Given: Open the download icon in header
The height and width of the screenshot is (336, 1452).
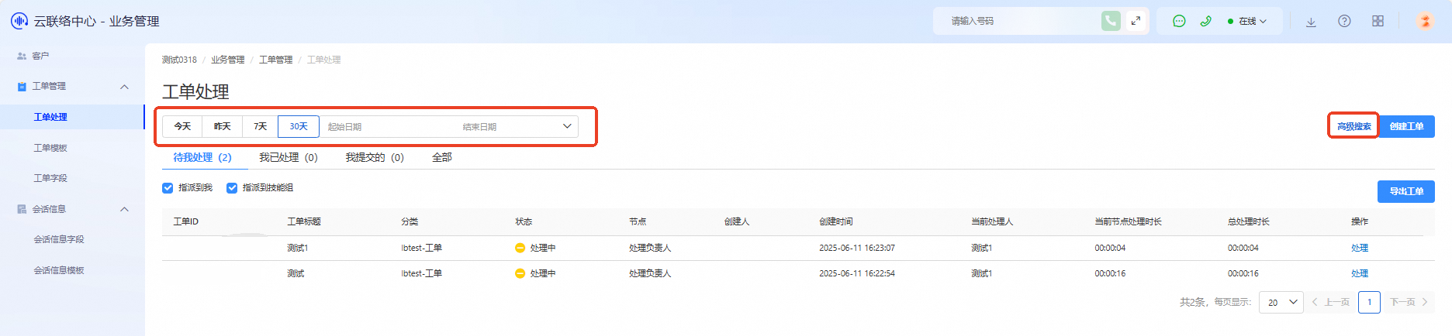Looking at the screenshot, I should (1311, 22).
